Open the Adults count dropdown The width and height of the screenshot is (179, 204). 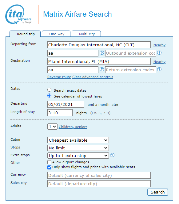tap(52, 127)
